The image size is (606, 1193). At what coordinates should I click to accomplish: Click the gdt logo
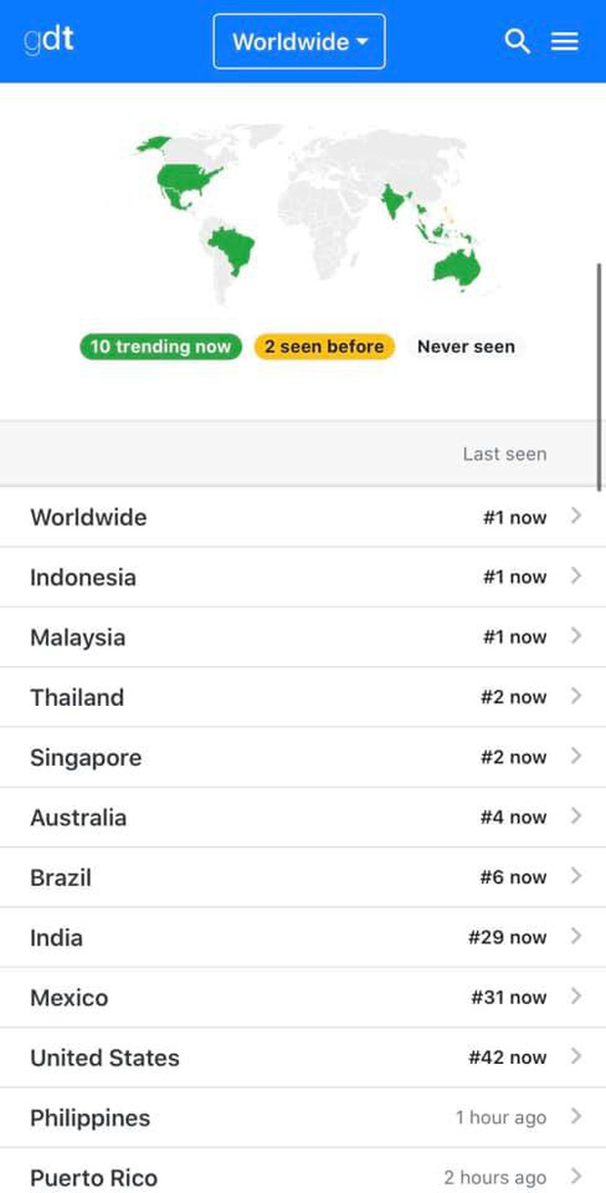(49, 40)
